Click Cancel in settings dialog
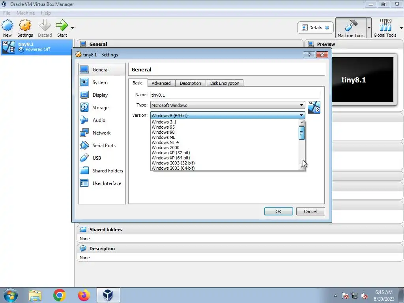 point(310,211)
